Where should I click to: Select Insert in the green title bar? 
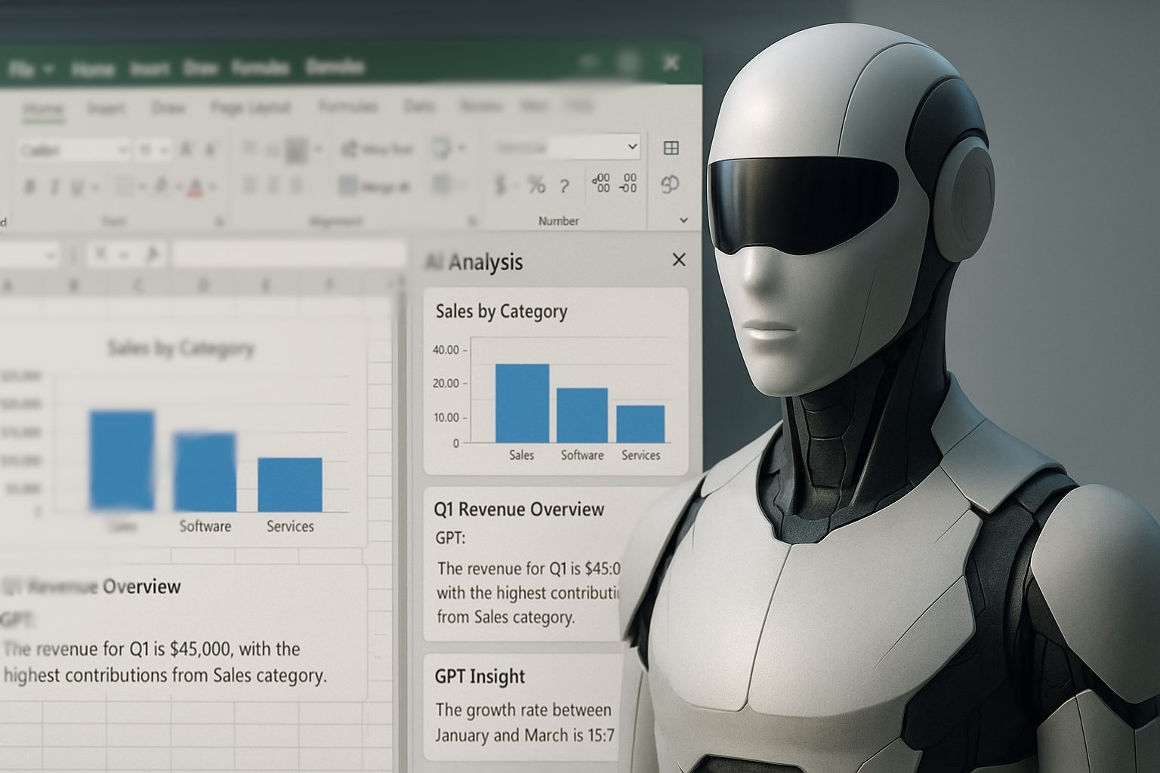pyautogui.click(x=150, y=69)
